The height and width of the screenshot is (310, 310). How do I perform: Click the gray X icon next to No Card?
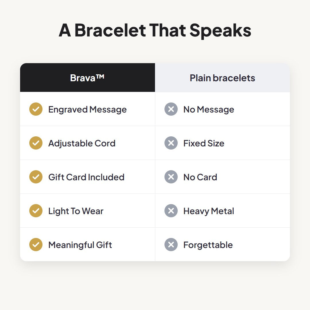pyautogui.click(x=171, y=177)
